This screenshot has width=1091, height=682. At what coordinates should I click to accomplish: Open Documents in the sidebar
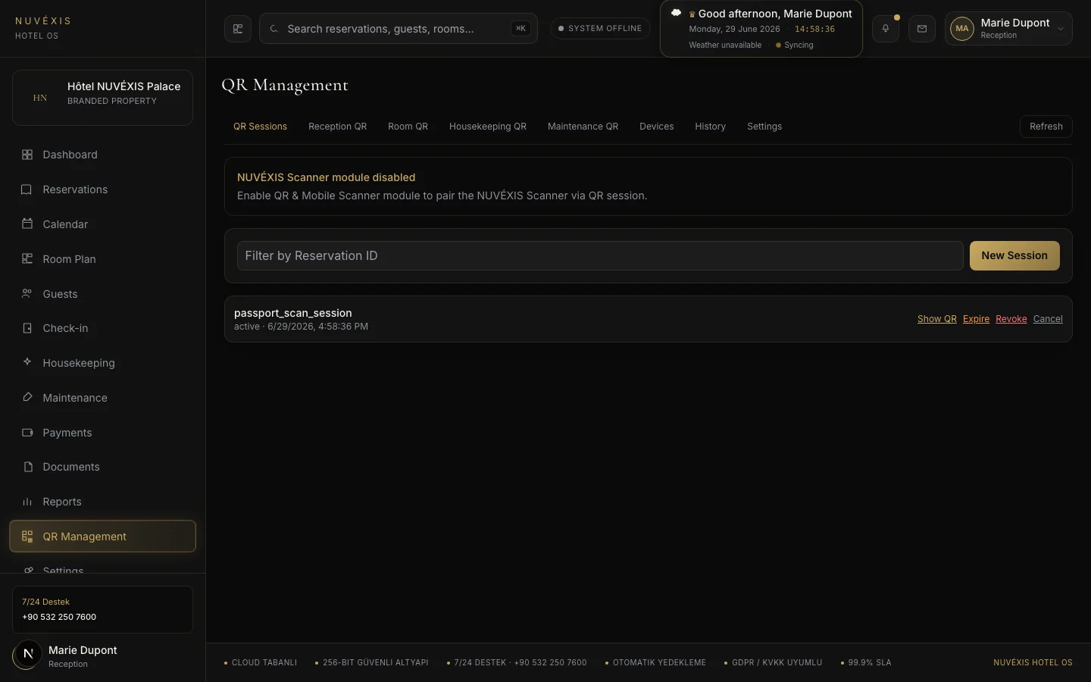pyautogui.click(x=102, y=467)
